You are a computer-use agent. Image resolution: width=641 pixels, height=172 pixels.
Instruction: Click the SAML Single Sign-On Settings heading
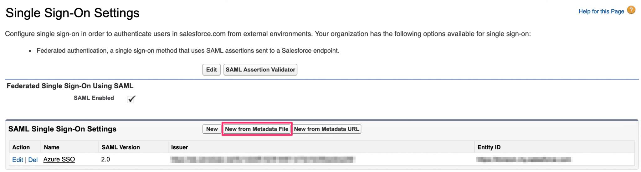pos(62,129)
